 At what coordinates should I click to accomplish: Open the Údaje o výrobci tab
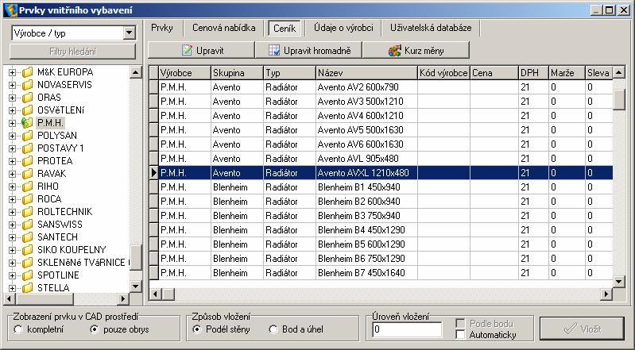[x=343, y=28]
